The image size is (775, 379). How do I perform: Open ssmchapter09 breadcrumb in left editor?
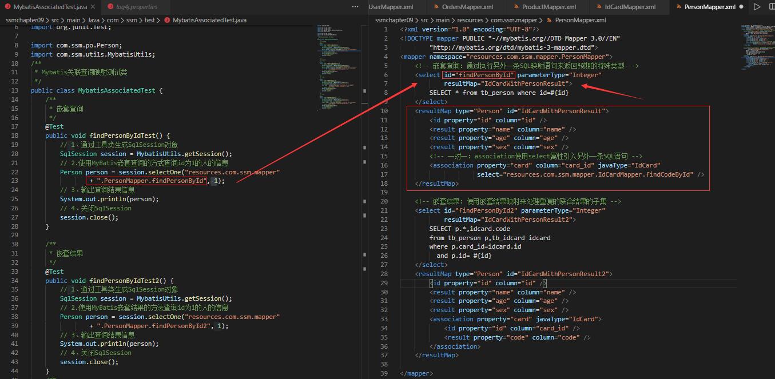[23, 20]
